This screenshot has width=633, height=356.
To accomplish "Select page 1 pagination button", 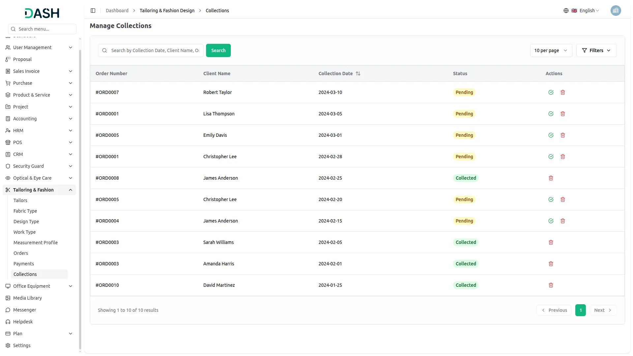I will pyautogui.click(x=581, y=310).
